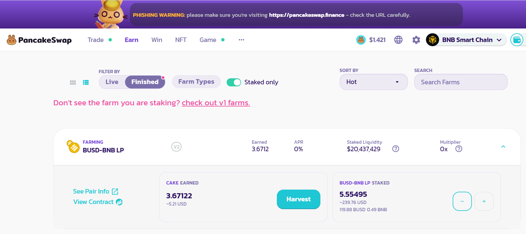This screenshot has width=526, height=234.
Task: Click the PancakeSwap bunny logo
Action: 11,40
